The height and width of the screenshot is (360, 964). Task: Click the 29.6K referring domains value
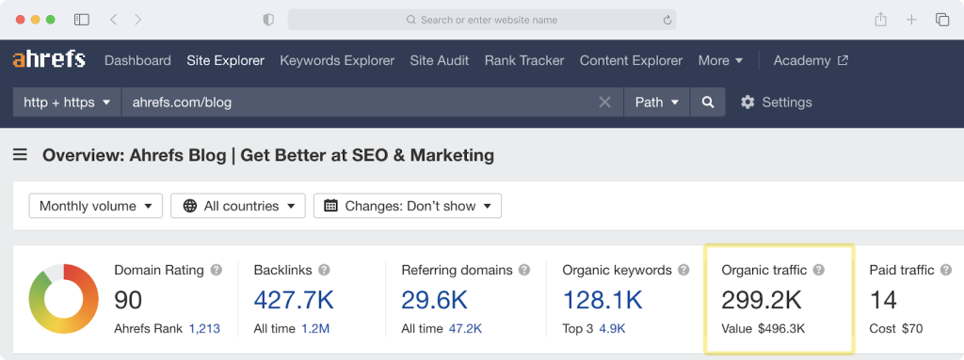click(434, 300)
